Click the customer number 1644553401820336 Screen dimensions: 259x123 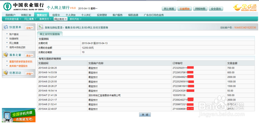point(245,28)
